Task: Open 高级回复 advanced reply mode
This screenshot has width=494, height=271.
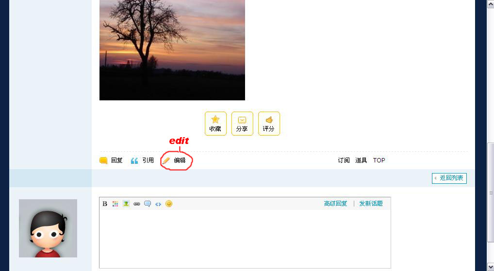Action: point(335,204)
